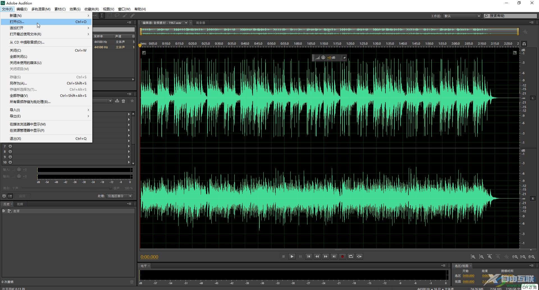The image size is (539, 290).
Task: Open effect slot 7 arrow menu
Action: pos(129,146)
